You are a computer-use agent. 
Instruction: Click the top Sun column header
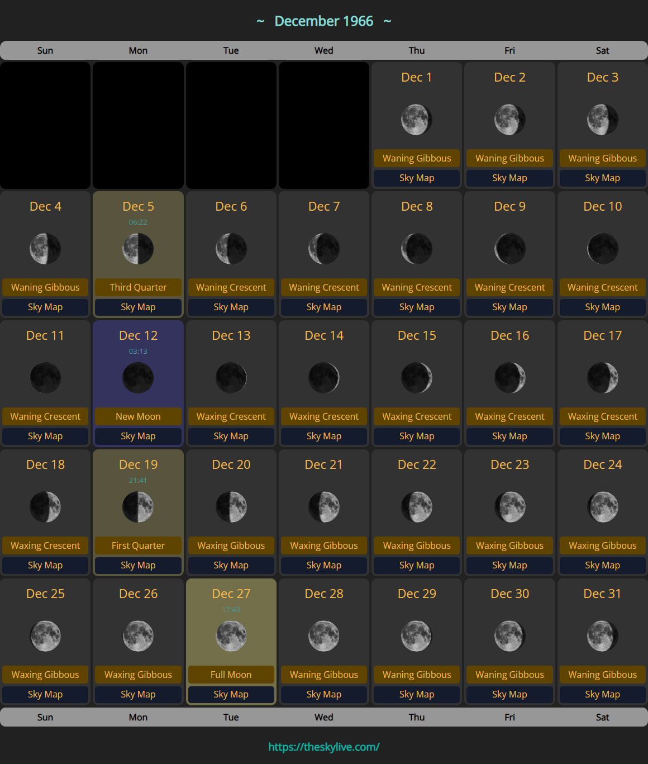click(x=45, y=50)
